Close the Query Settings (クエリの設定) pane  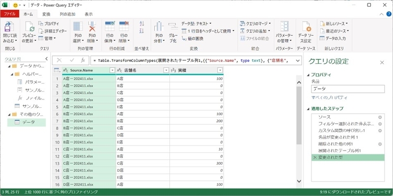382,62
